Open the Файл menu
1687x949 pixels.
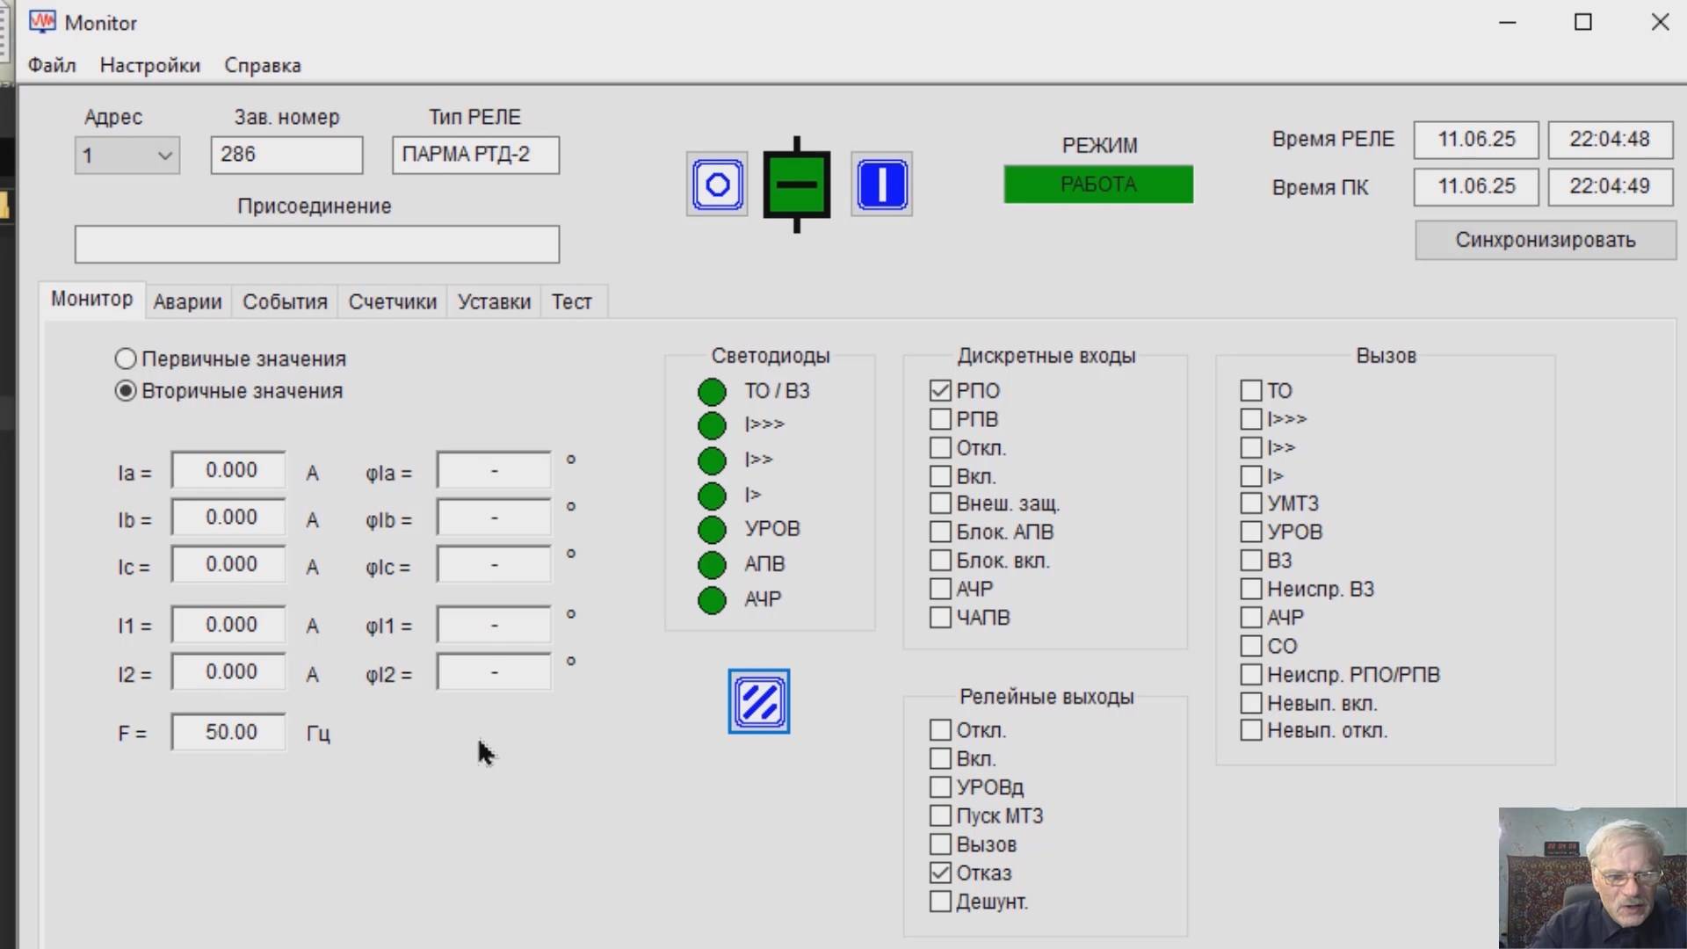pos(51,65)
